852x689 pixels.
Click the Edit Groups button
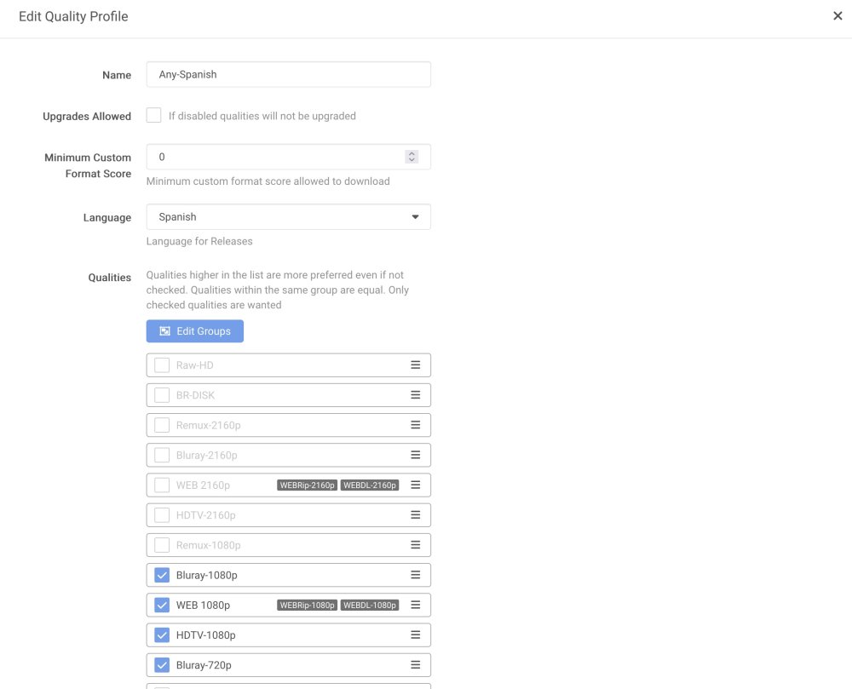pos(194,331)
